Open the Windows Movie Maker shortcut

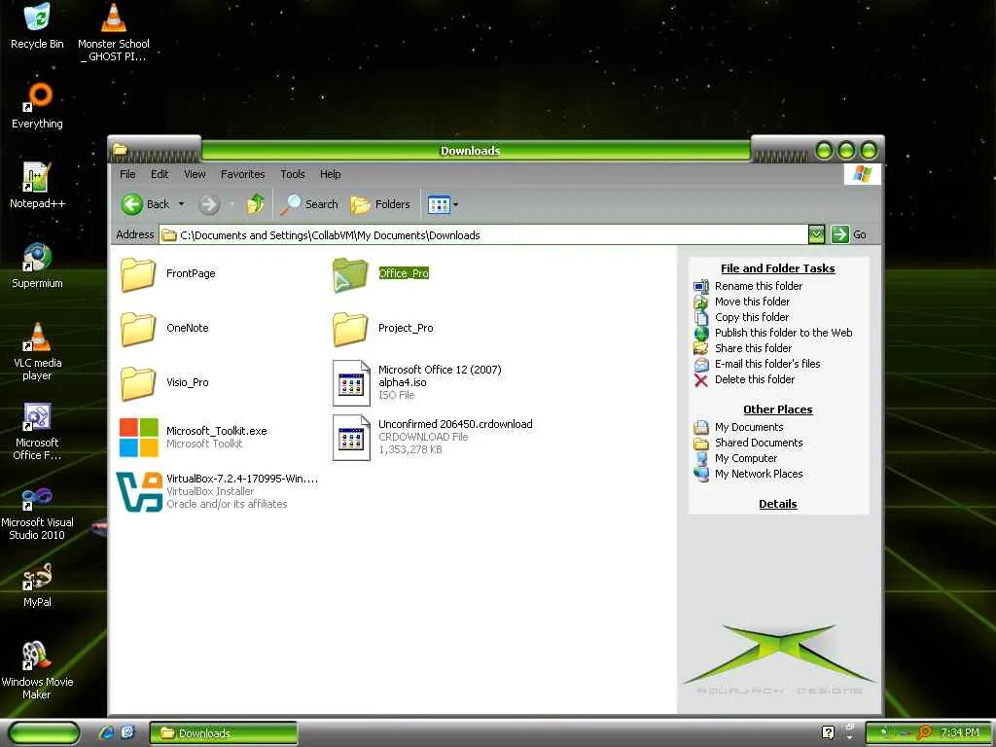[x=37, y=669]
